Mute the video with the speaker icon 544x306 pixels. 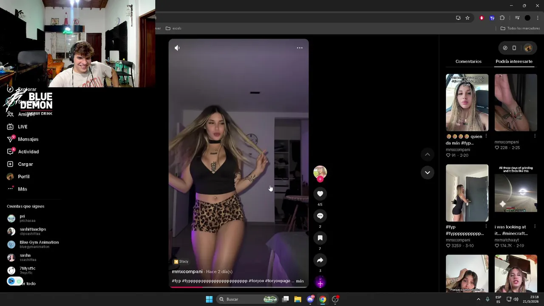pos(177,48)
